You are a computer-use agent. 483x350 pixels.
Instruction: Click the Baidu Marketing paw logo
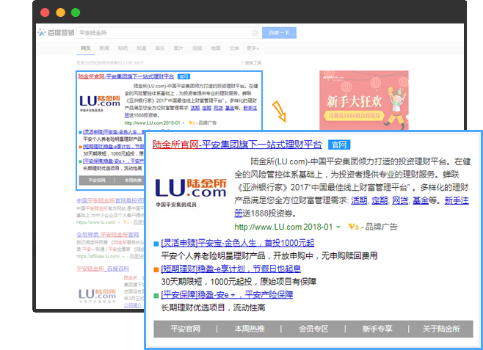42,32
